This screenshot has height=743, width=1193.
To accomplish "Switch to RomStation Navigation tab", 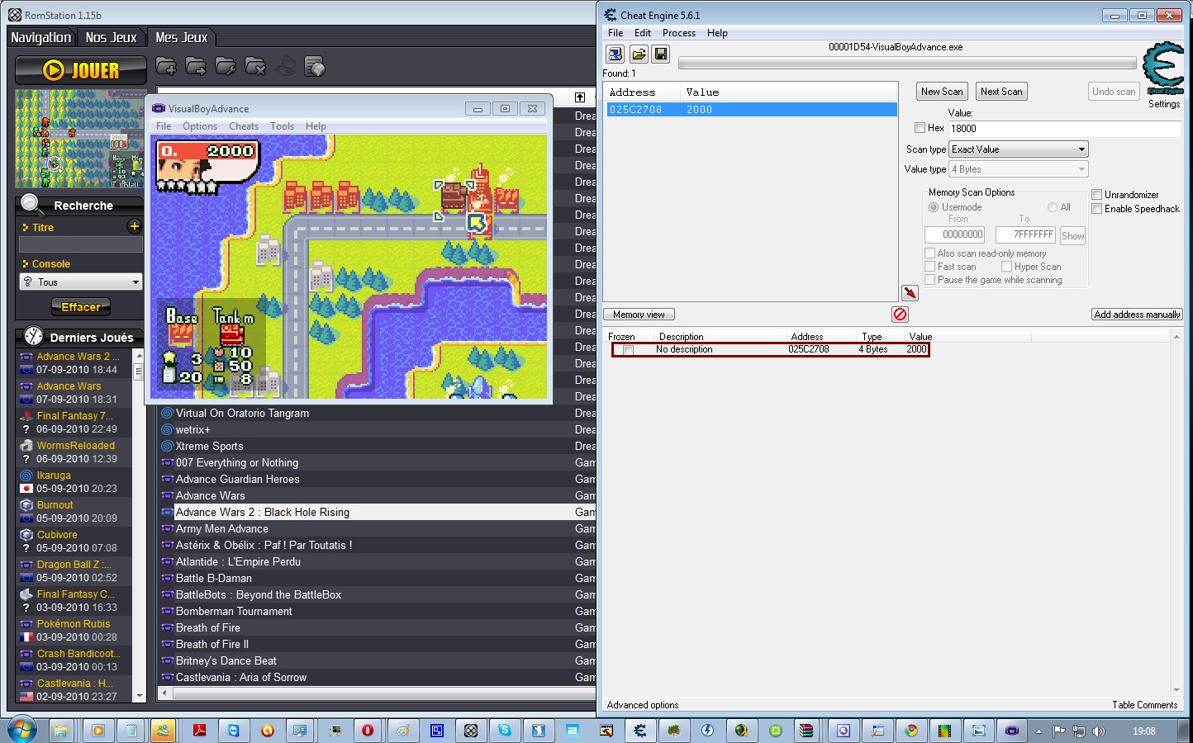I will pyautogui.click(x=40, y=37).
